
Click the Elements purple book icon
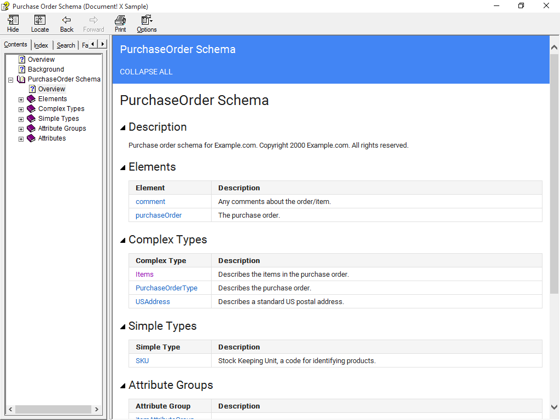31,99
